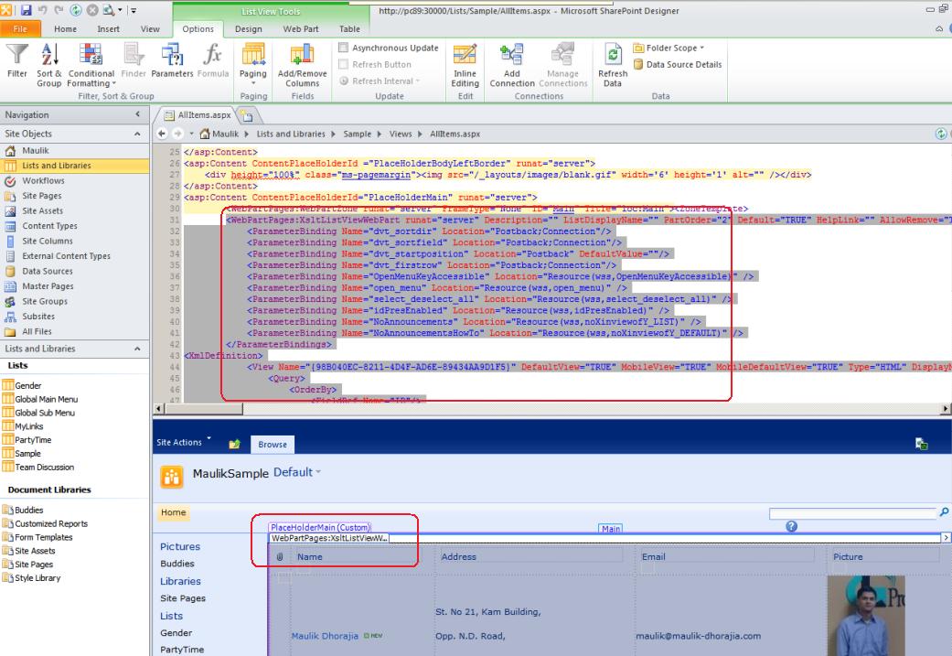Expand breadcrumb arrow after Sample

[379, 134]
